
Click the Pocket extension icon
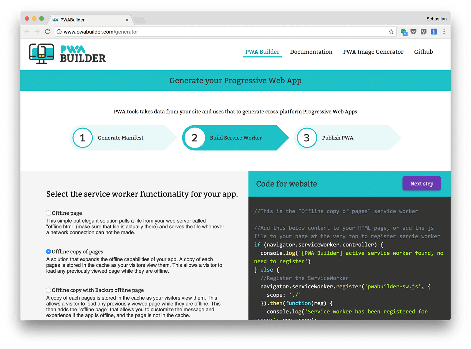pos(414,32)
